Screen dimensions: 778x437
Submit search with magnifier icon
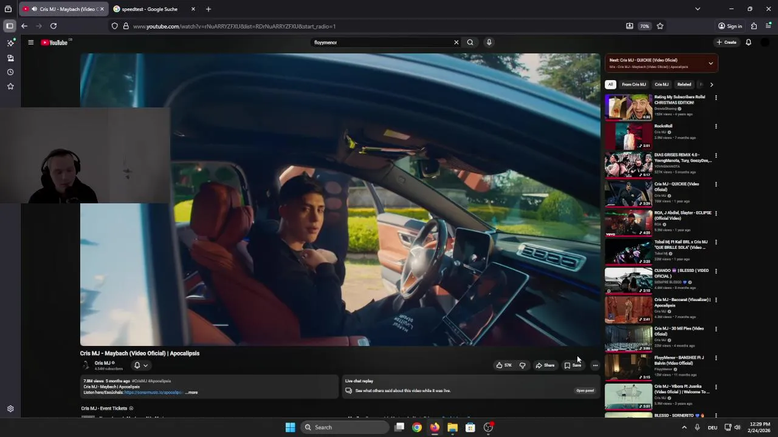coord(470,42)
